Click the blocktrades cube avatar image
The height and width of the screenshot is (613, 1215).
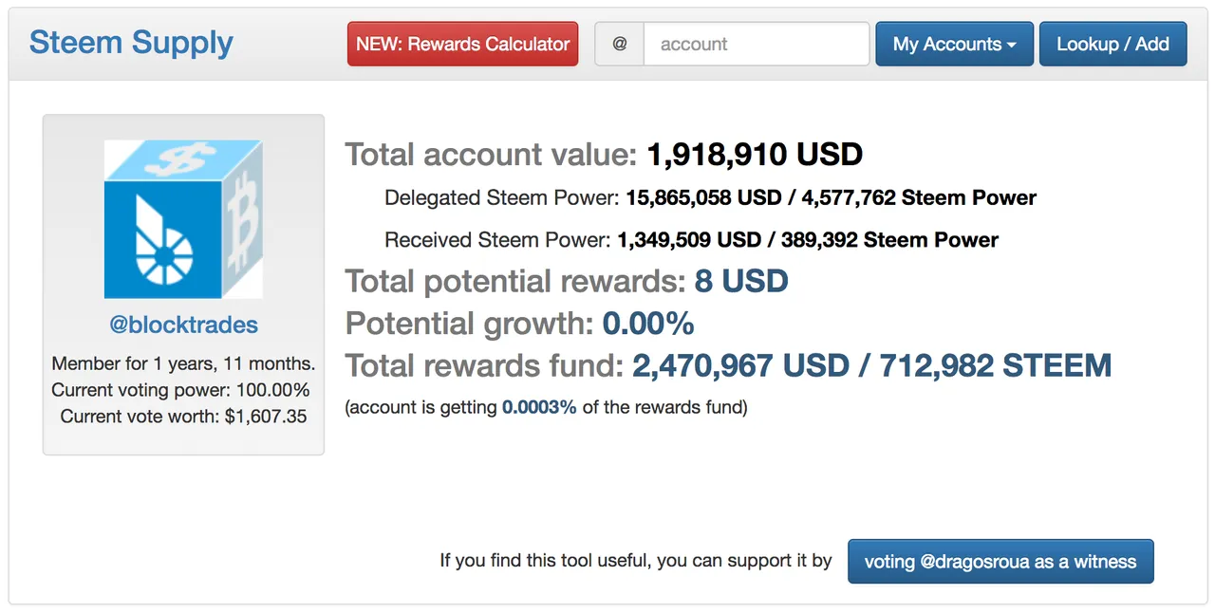(183, 219)
